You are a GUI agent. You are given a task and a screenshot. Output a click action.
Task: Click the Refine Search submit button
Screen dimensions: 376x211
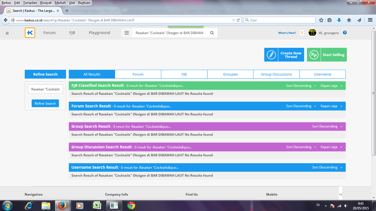pos(45,103)
